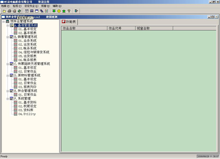This screenshot has width=220, height=159.
Task: Collapse the B. 销售管理系统 branch
Action: tap(7, 37)
